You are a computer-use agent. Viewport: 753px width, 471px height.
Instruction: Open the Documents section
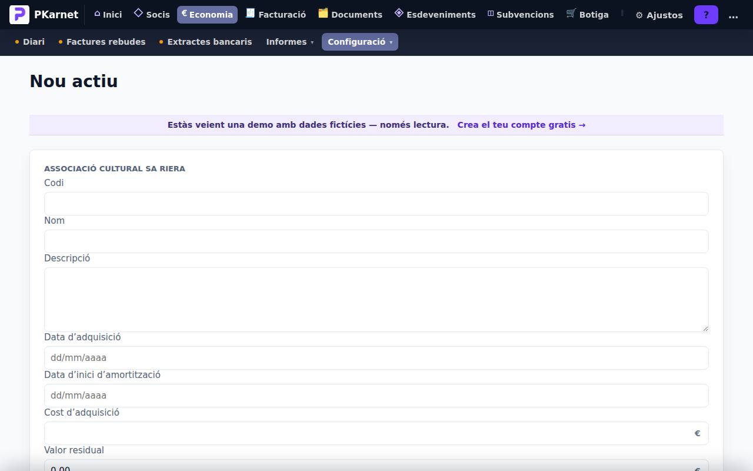[x=350, y=15]
